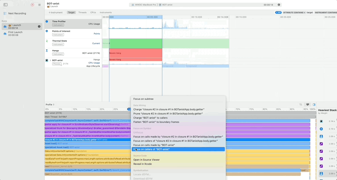Switch to flame graph view
This screenshot has width=337, height=180.
tap(307, 105)
